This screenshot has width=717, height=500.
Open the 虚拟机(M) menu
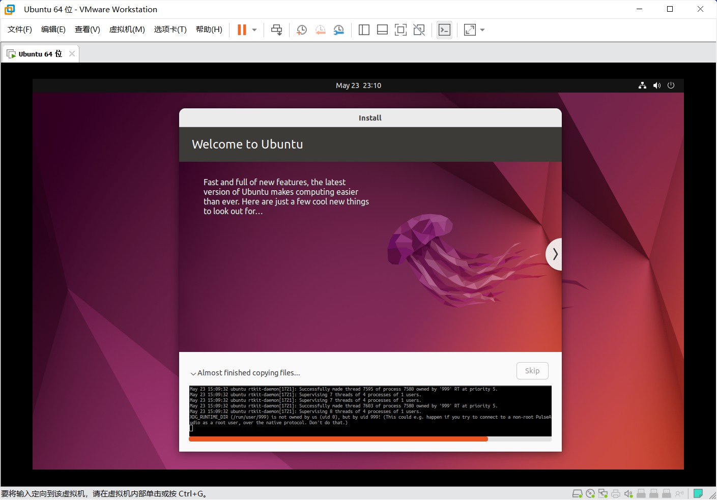[127, 30]
